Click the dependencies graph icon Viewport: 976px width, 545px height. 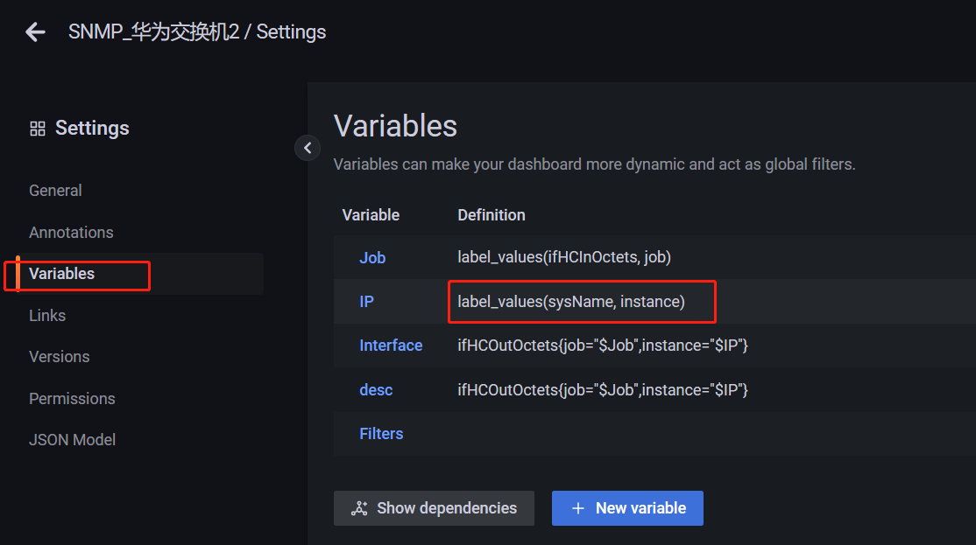359,508
